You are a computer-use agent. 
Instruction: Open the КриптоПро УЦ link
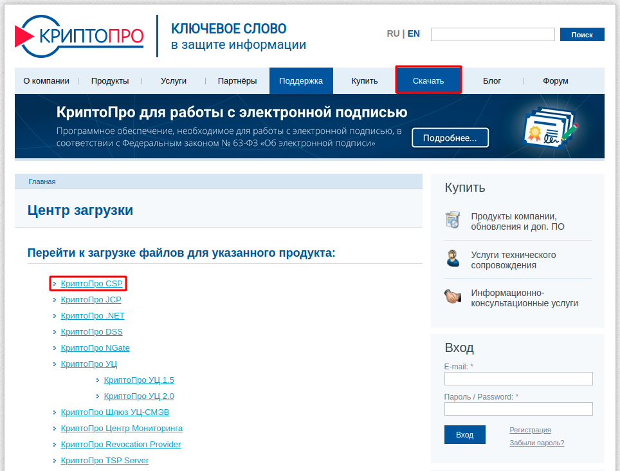89,364
